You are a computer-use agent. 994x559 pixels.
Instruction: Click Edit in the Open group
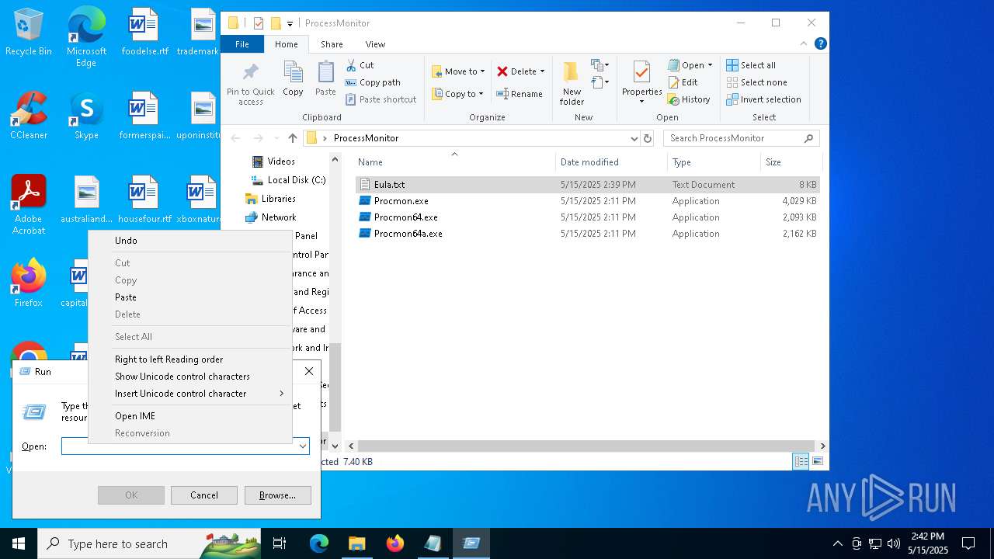tap(683, 82)
